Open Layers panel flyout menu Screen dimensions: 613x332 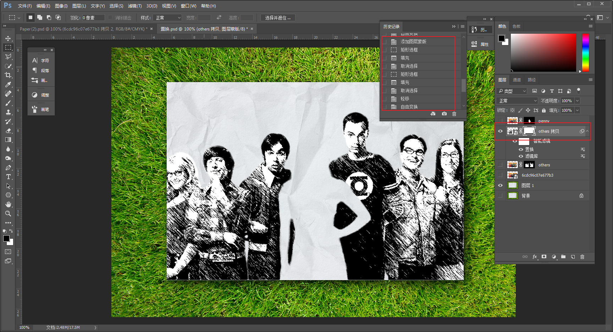pos(591,80)
